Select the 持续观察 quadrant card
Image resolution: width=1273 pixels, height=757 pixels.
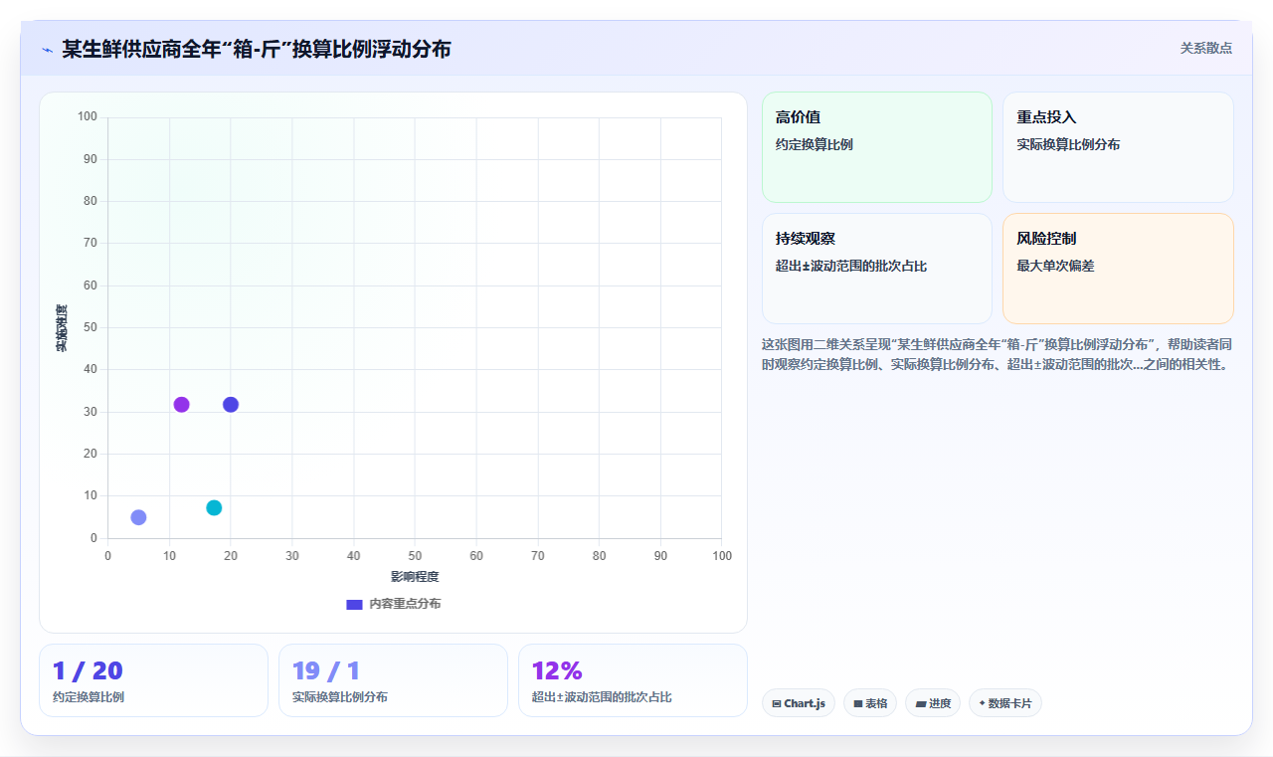tap(877, 269)
